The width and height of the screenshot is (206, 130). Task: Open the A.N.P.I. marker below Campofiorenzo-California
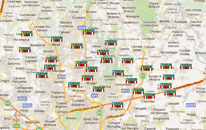111,43
